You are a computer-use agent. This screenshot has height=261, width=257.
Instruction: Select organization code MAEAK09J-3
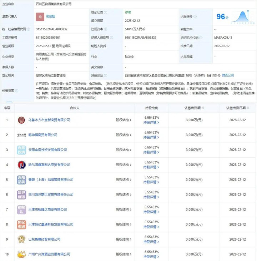223,38
